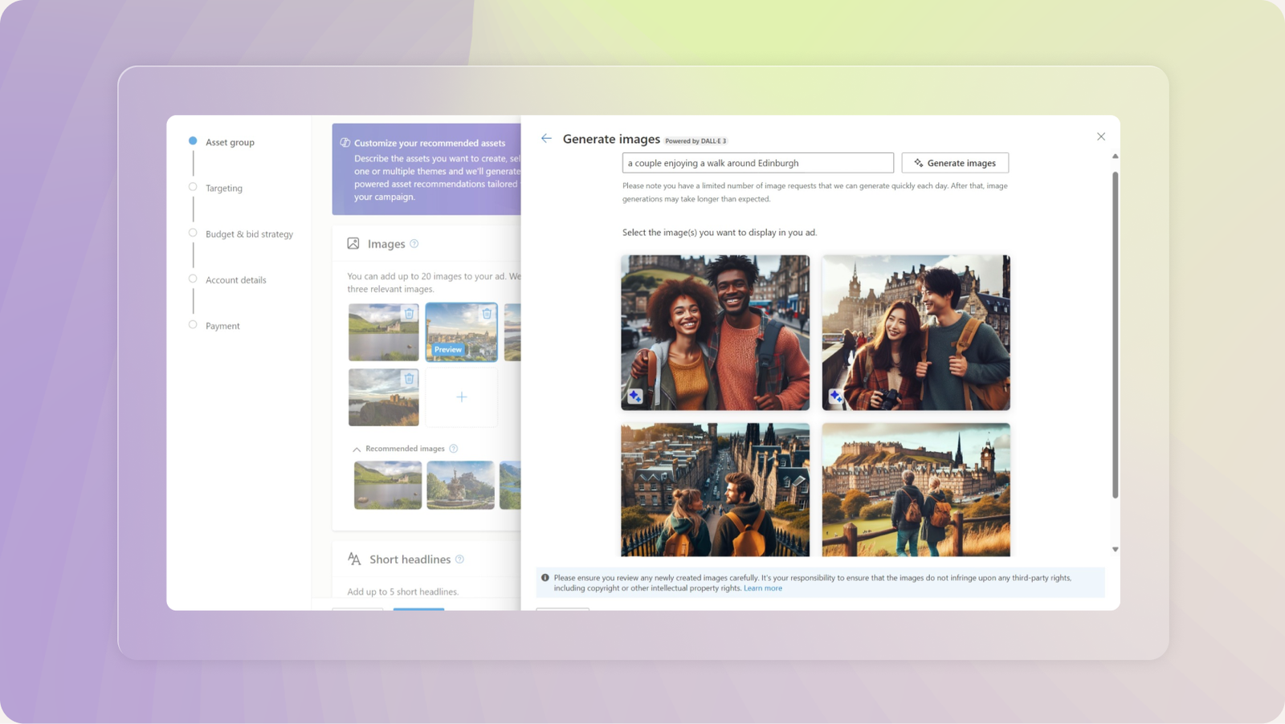Click the Customize recommended assets panel icon
This screenshot has height=724, width=1285.
[x=345, y=142]
